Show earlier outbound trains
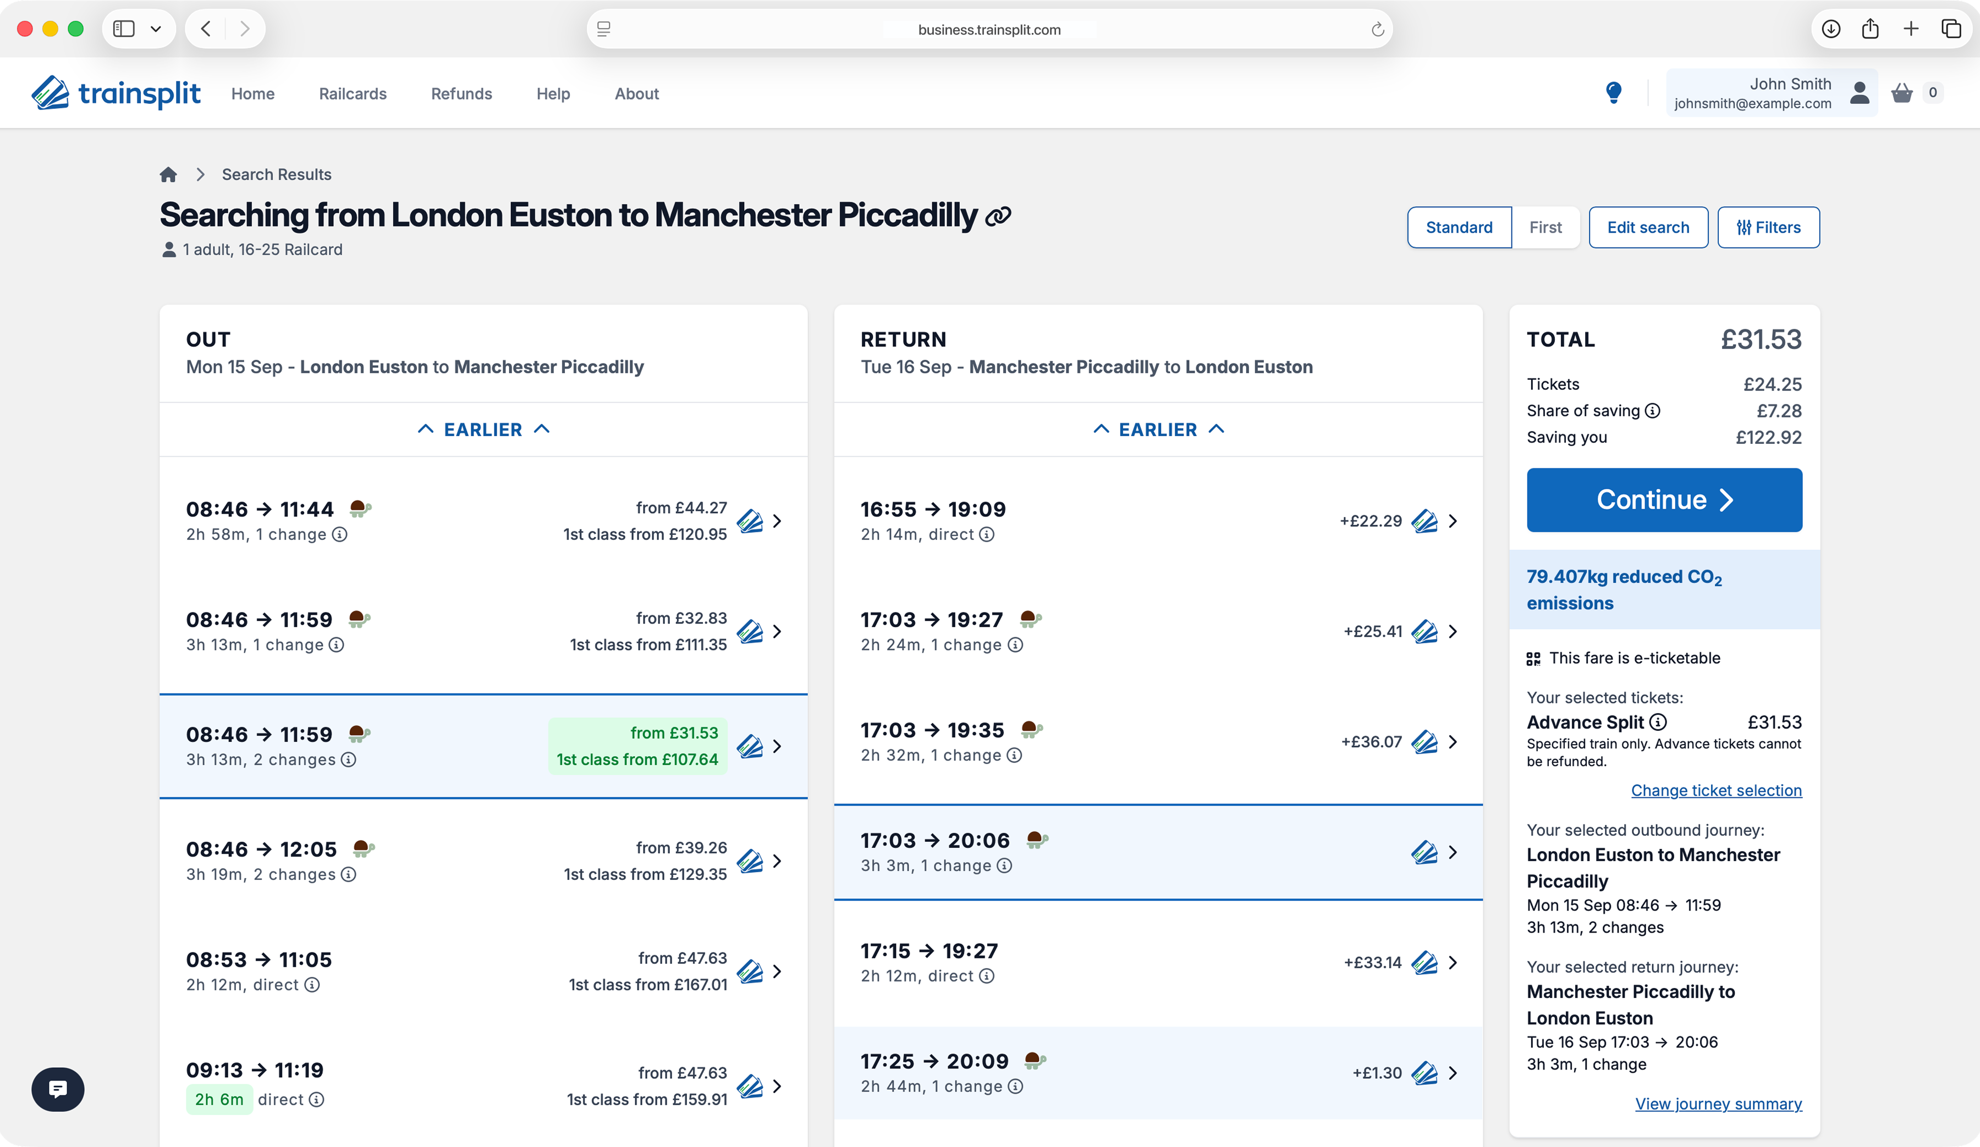Screen dimensions: 1980x1147 point(483,430)
